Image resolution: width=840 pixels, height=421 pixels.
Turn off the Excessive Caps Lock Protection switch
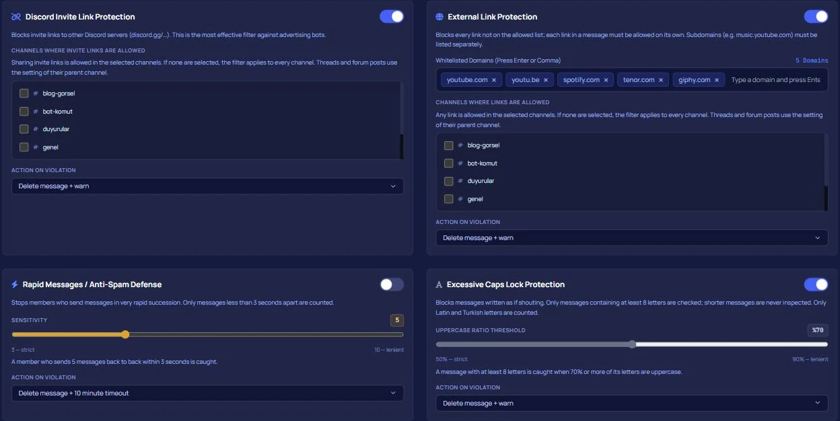pos(816,284)
